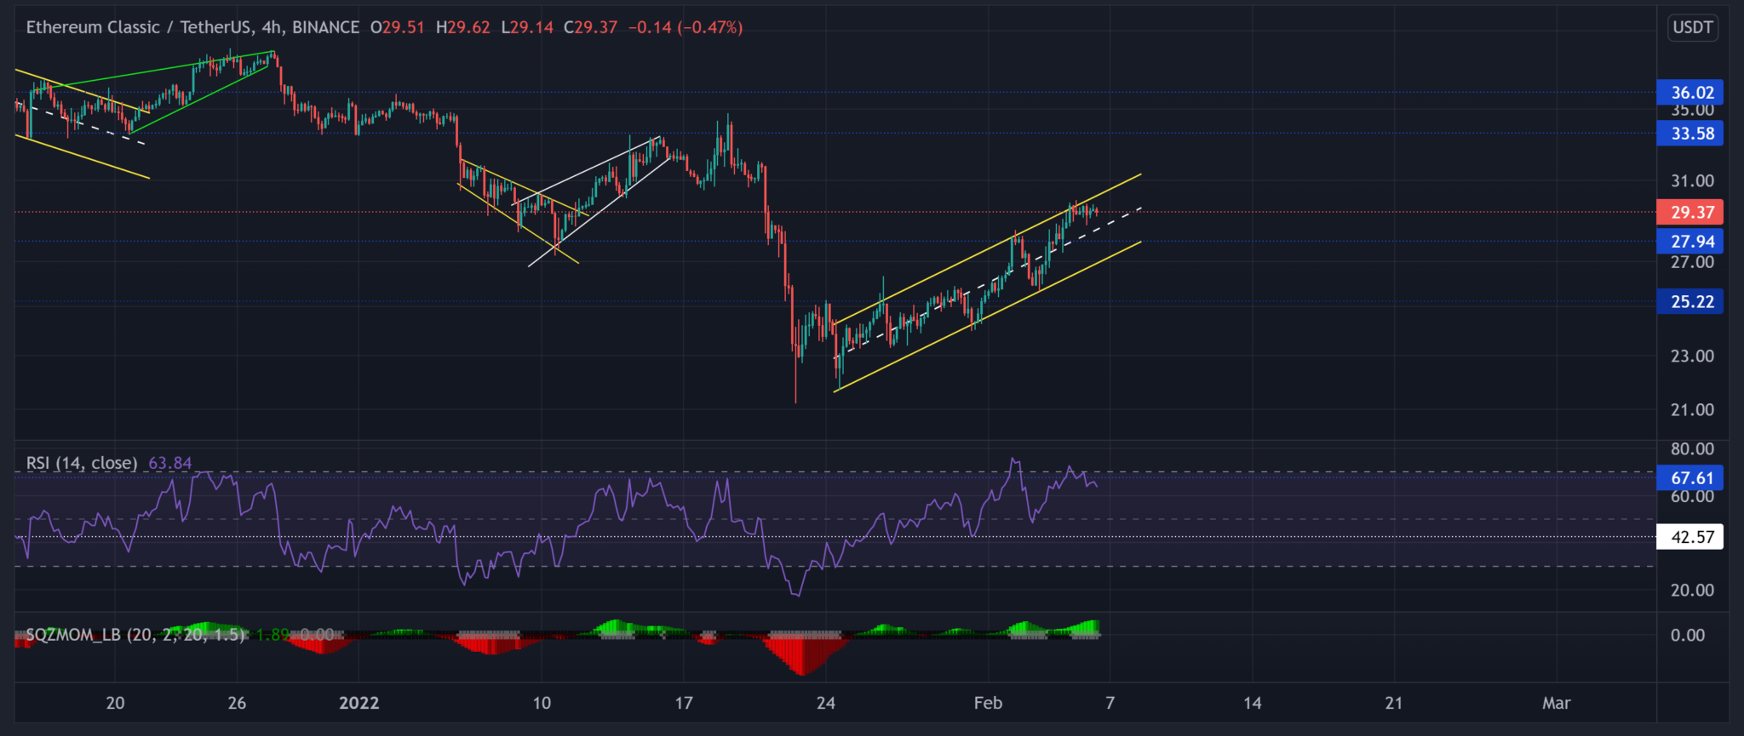The height and width of the screenshot is (736, 1744).
Task: Open the USDT currency selector
Action: [1692, 27]
